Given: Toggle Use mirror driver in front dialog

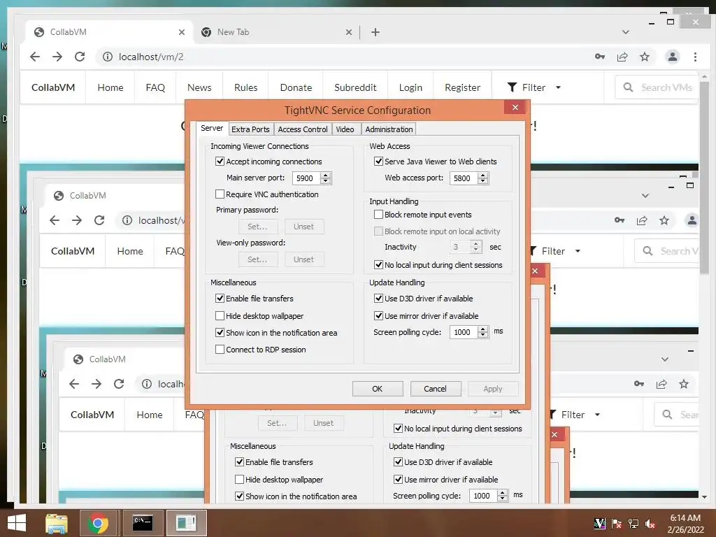Looking at the screenshot, I should [x=378, y=315].
